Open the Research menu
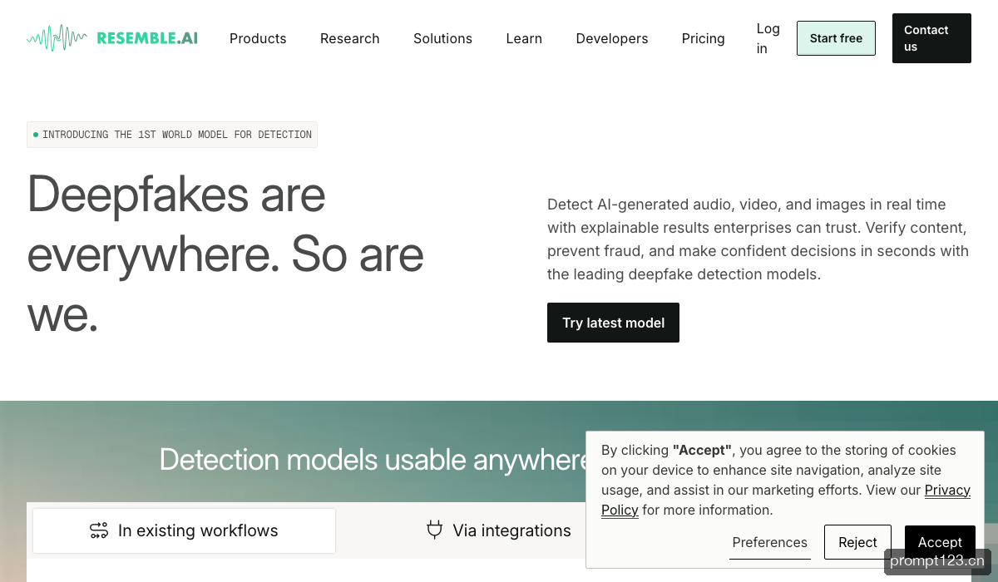 tap(350, 38)
